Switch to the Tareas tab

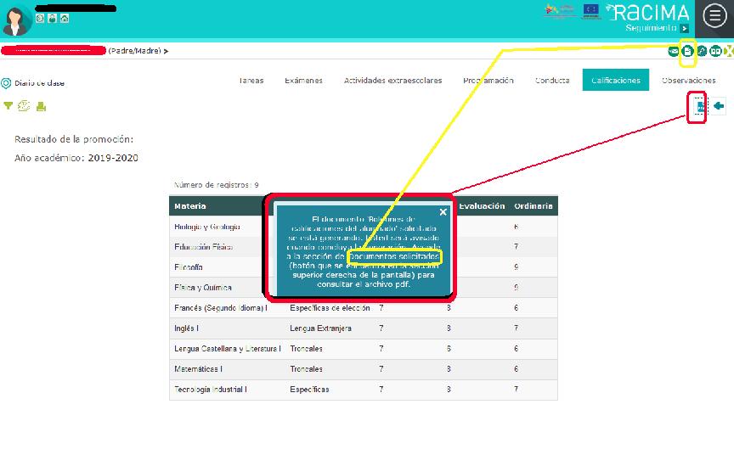point(251,81)
